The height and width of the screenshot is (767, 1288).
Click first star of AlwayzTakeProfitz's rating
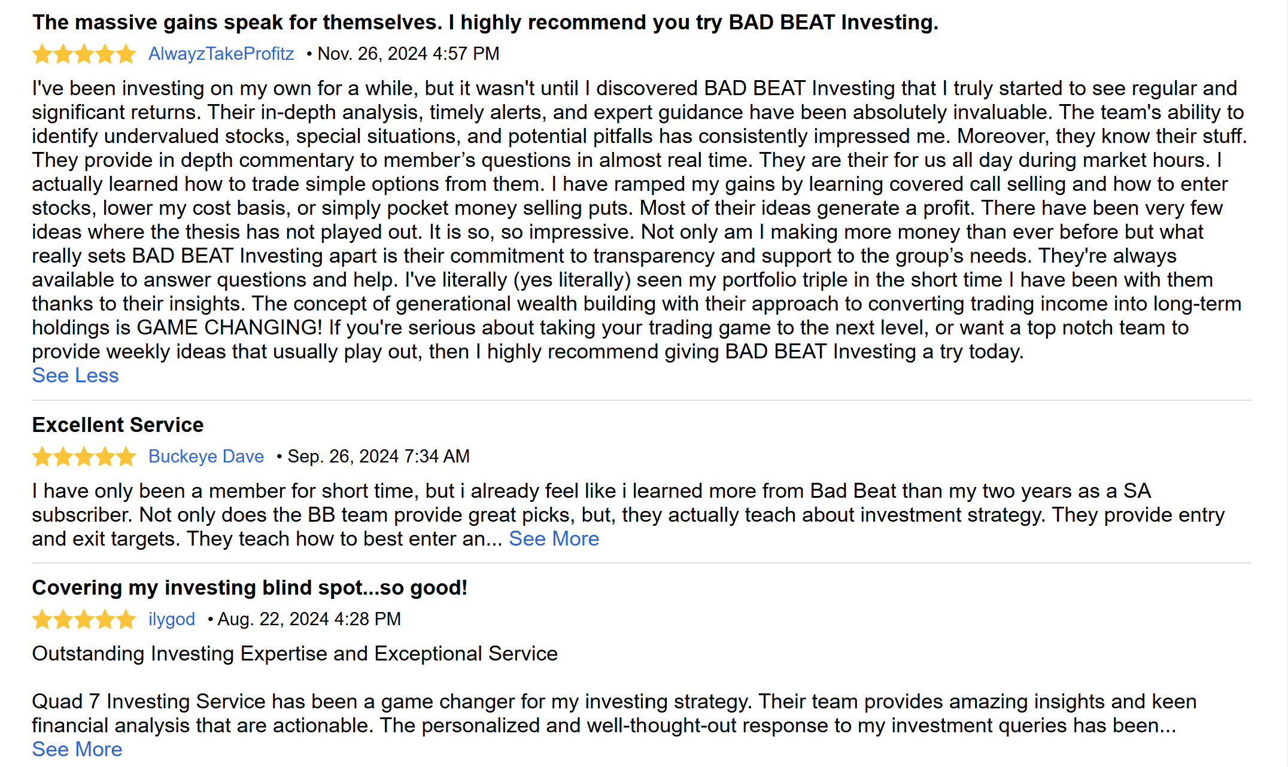[x=42, y=54]
